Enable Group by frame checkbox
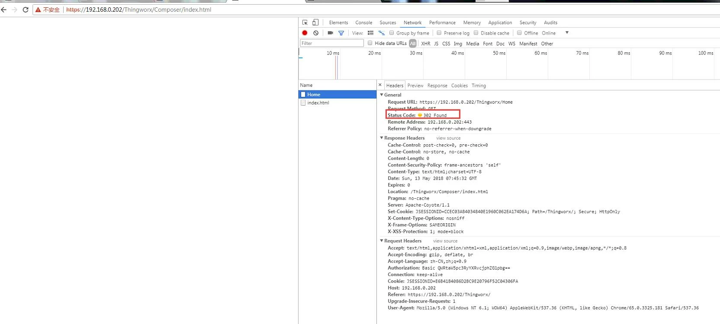 (x=392, y=33)
